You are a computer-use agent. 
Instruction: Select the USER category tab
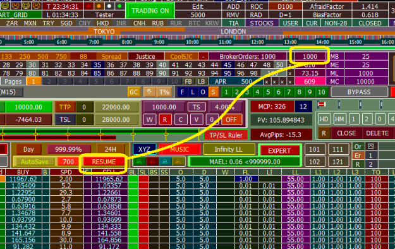click(291, 23)
